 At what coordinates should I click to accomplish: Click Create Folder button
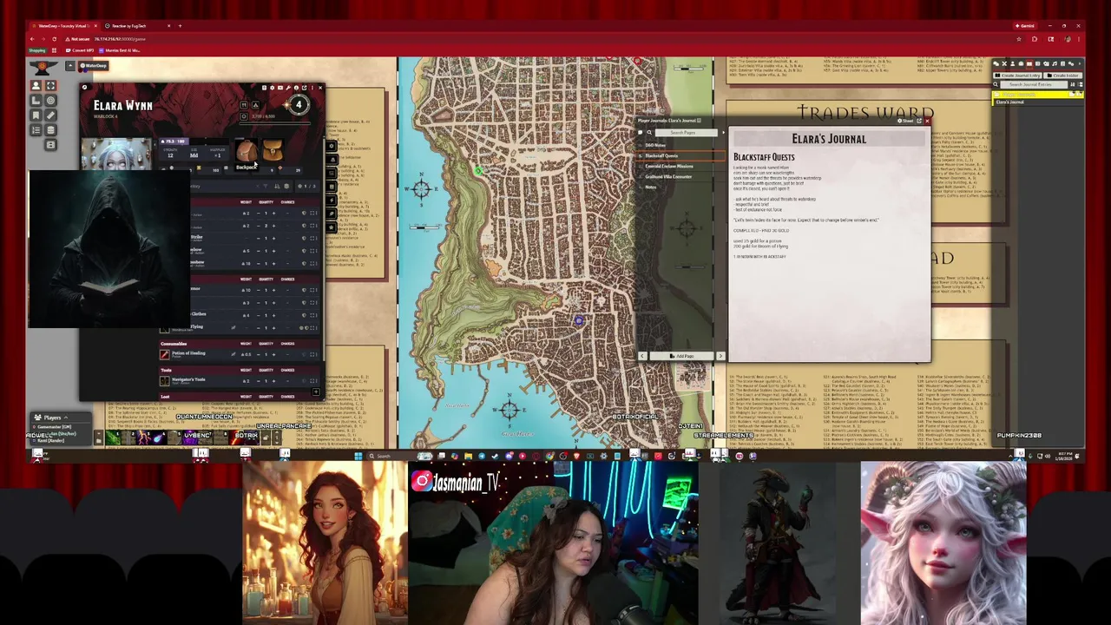coord(1063,76)
